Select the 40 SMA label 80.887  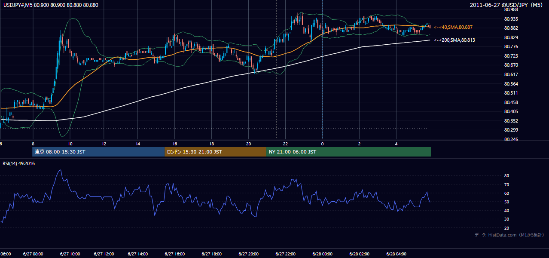click(x=454, y=27)
